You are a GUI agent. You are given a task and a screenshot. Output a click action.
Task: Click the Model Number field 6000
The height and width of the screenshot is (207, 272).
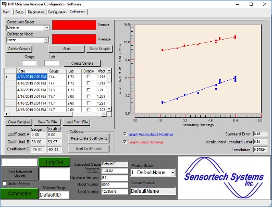pos(115,185)
